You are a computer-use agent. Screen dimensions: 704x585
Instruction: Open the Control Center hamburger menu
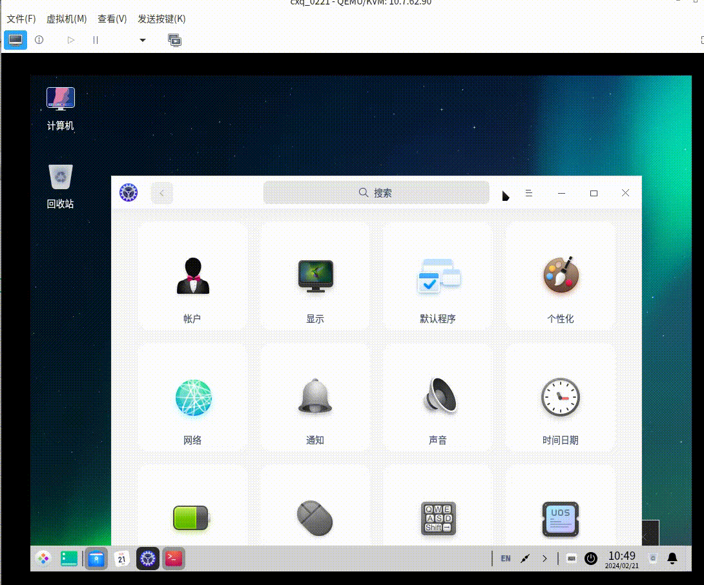[528, 193]
